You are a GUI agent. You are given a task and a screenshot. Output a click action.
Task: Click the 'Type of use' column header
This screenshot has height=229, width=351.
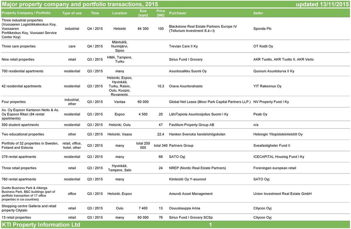coord(72,13)
